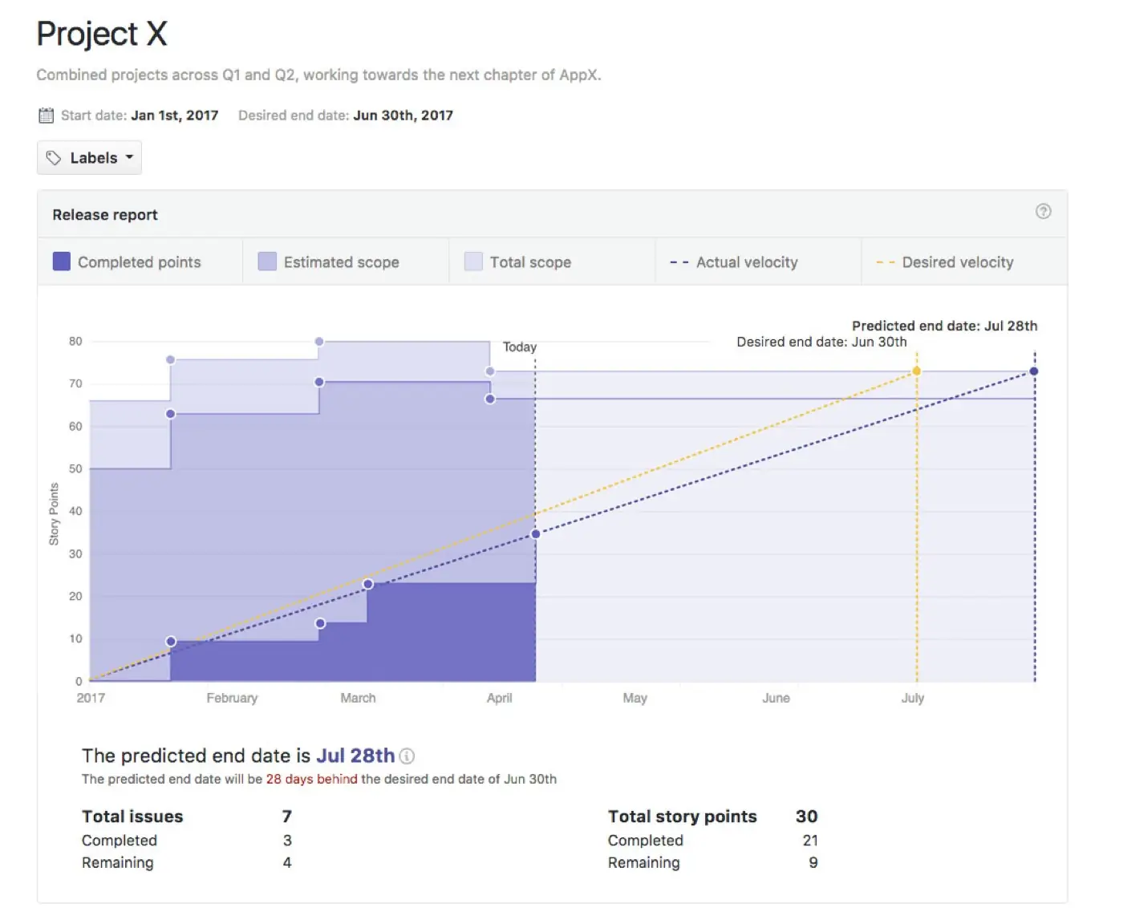
Task: Click the Story Points axis title
Action: pyautogui.click(x=54, y=514)
